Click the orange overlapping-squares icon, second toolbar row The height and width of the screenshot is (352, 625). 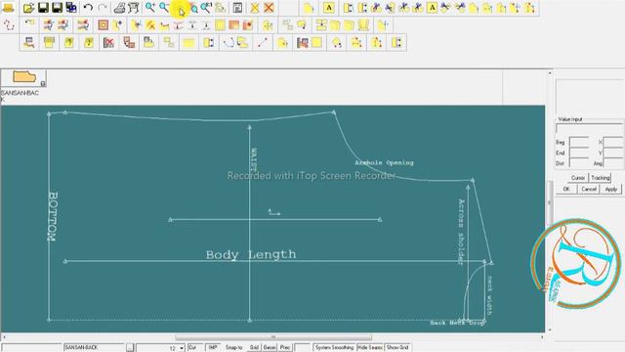pyautogui.click(x=233, y=25)
